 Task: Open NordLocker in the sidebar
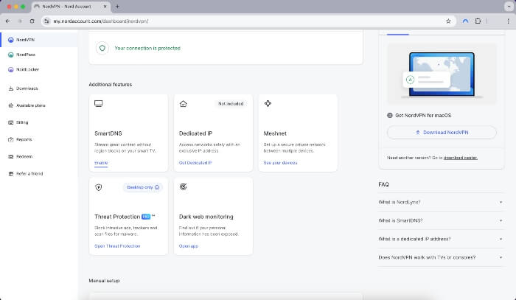(39, 69)
